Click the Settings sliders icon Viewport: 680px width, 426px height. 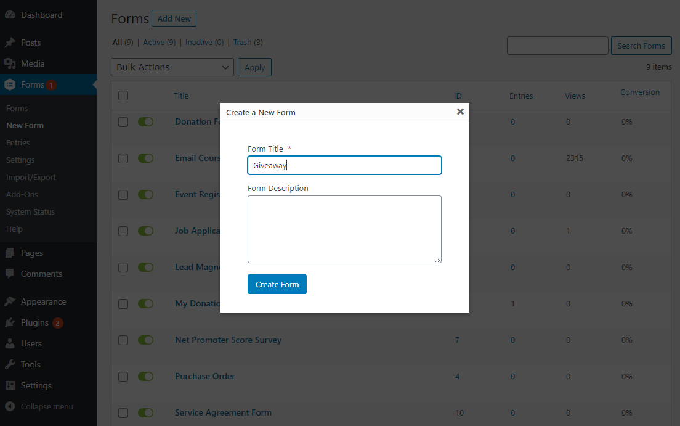coord(10,385)
